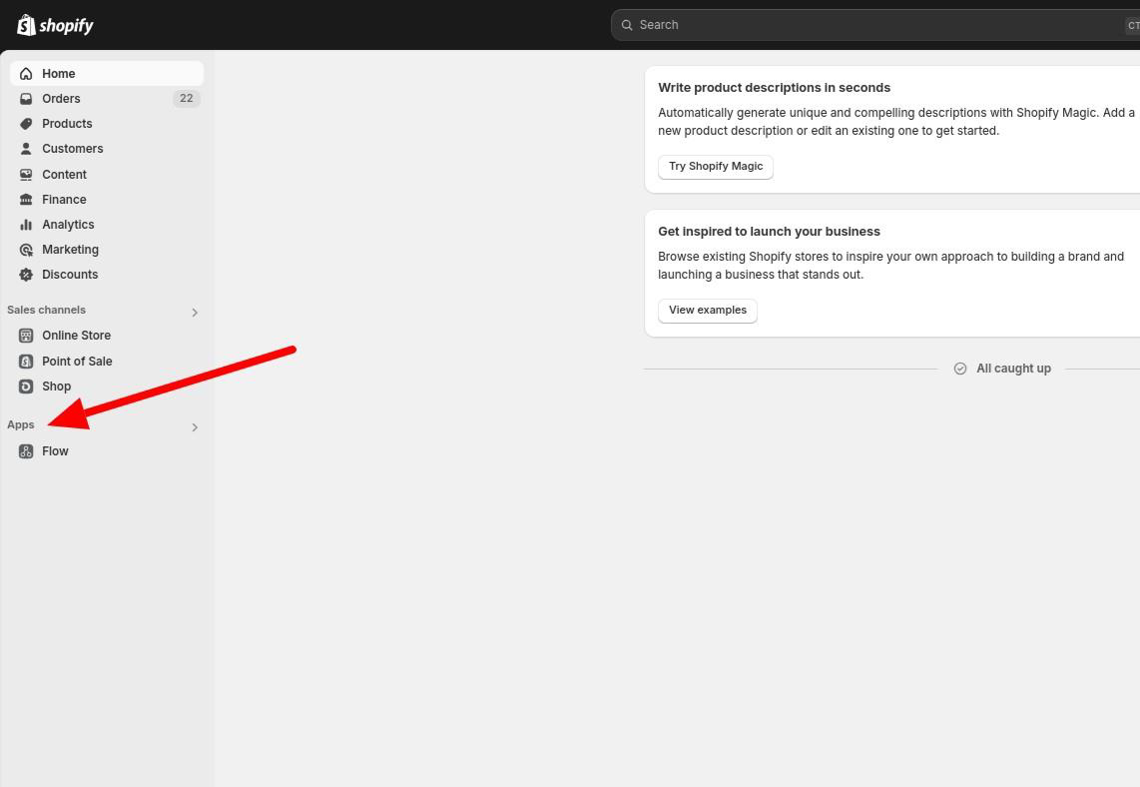Open Point of Sale channel

point(107,362)
